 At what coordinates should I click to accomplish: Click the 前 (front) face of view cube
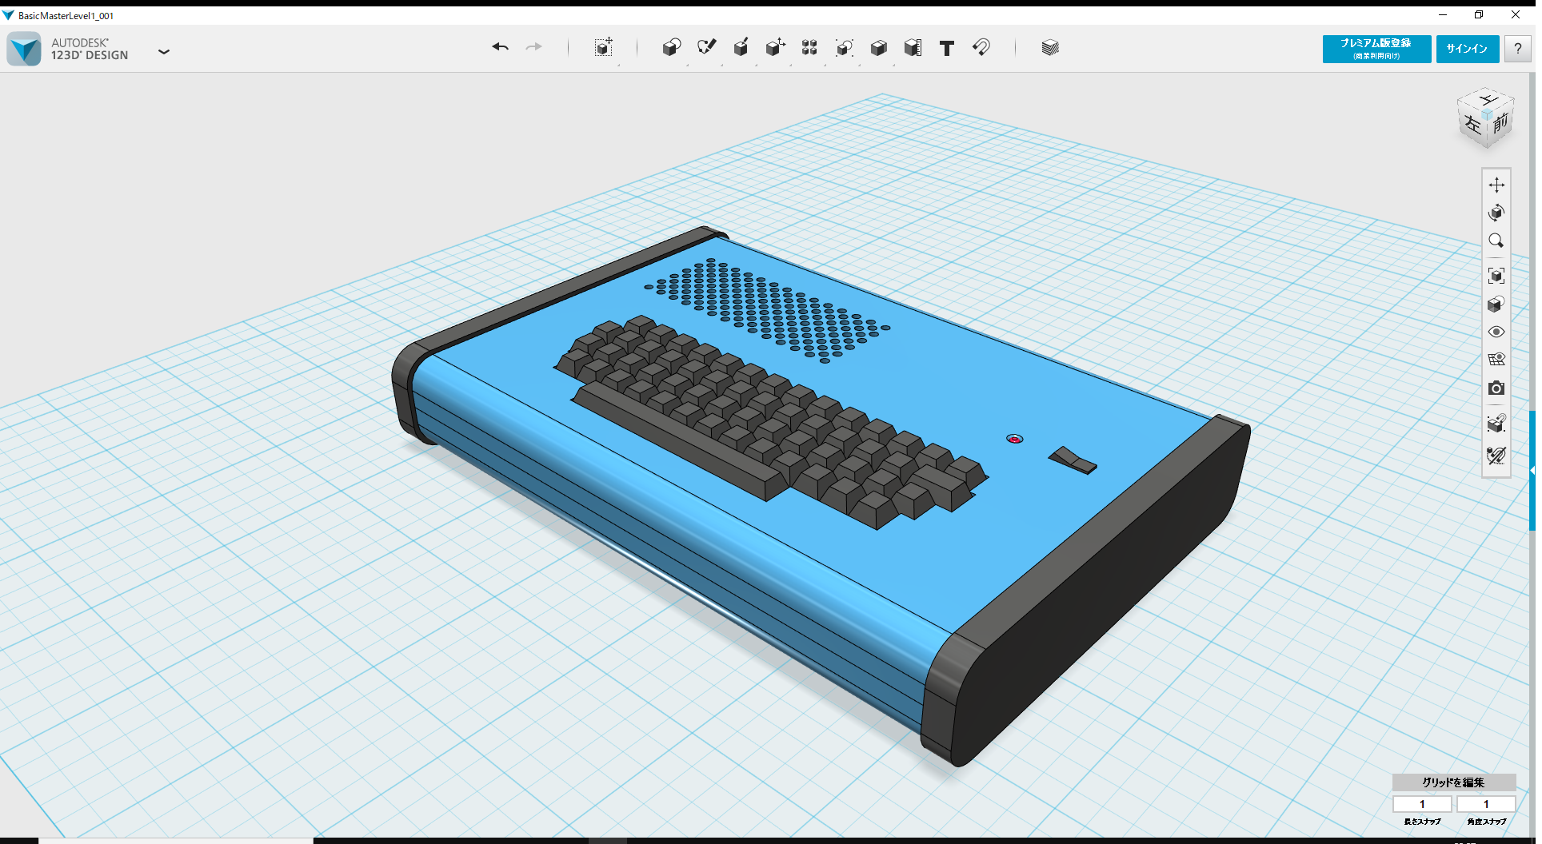click(x=1500, y=123)
